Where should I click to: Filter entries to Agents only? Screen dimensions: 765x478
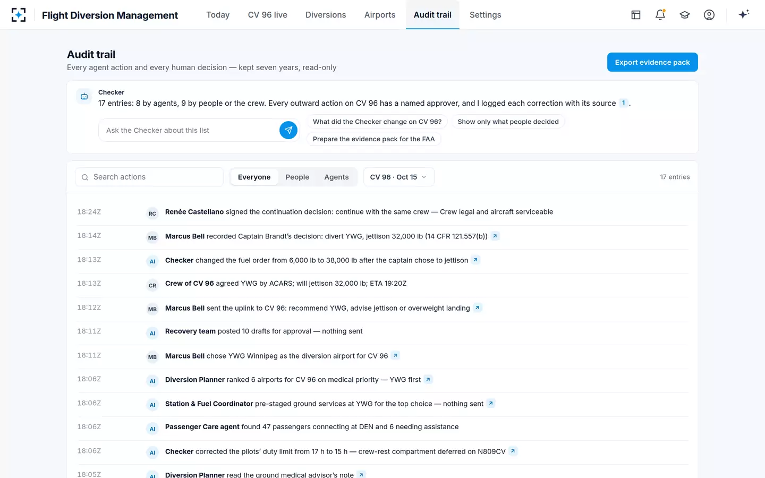(336, 177)
